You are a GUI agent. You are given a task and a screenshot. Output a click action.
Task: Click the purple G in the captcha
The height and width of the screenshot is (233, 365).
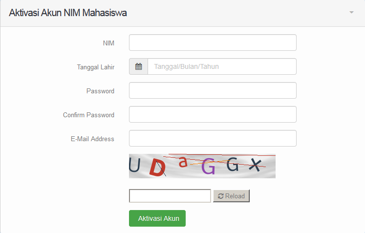tap(209, 167)
